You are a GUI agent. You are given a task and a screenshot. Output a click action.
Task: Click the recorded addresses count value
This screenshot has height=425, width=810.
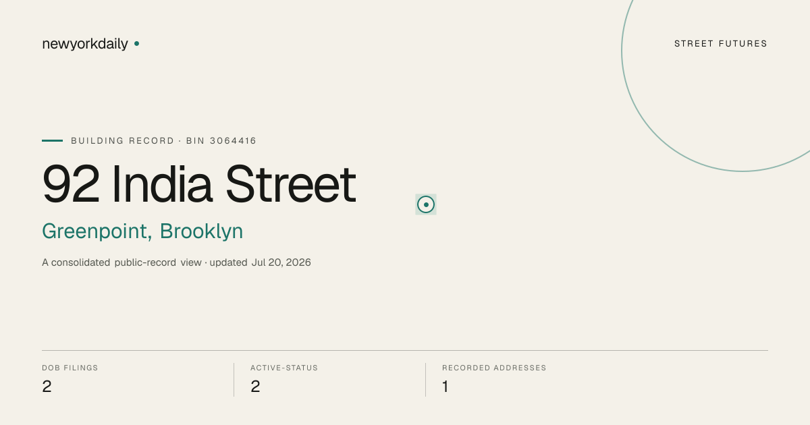coord(445,387)
